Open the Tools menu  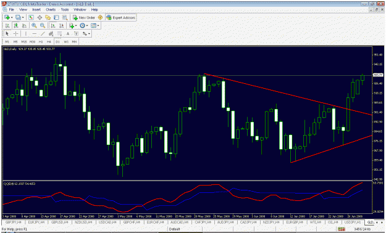pyautogui.click(x=65, y=10)
